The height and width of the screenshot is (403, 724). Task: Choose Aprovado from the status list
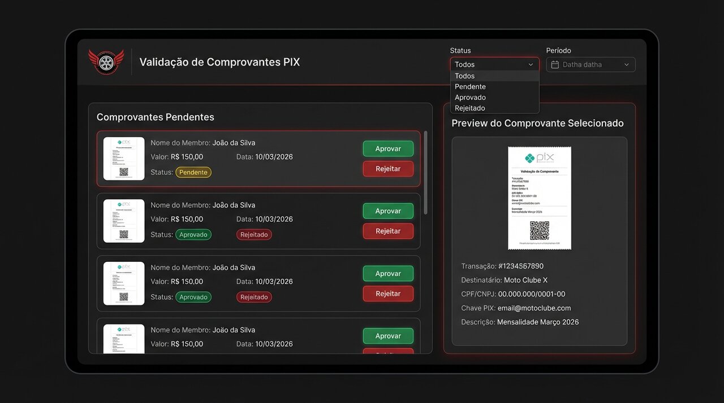point(470,98)
